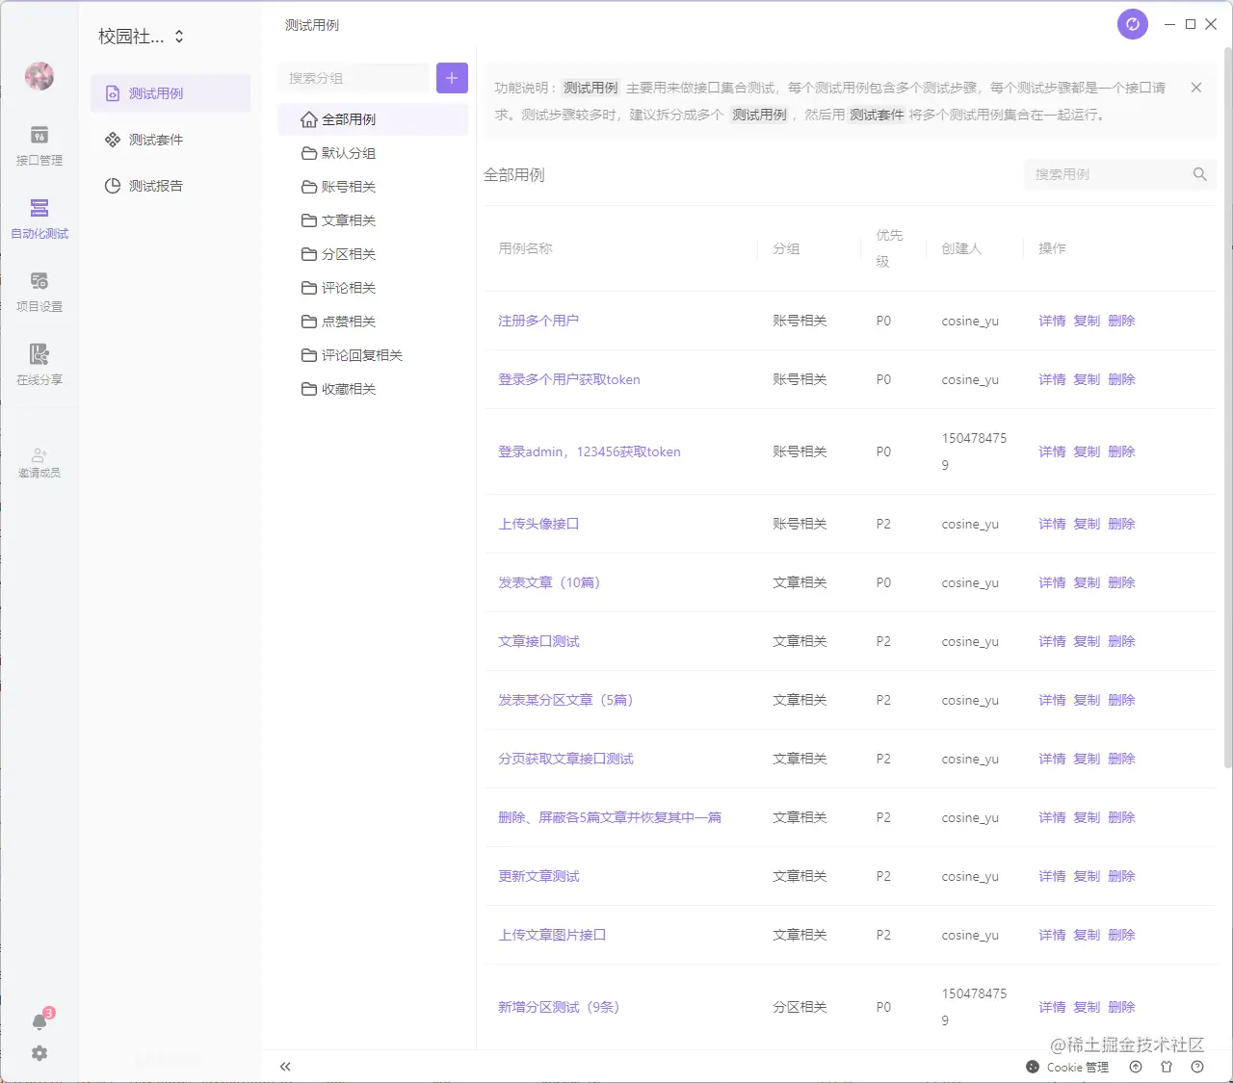Click 详情 for 新增分区测试（9条）

tap(1052, 1007)
